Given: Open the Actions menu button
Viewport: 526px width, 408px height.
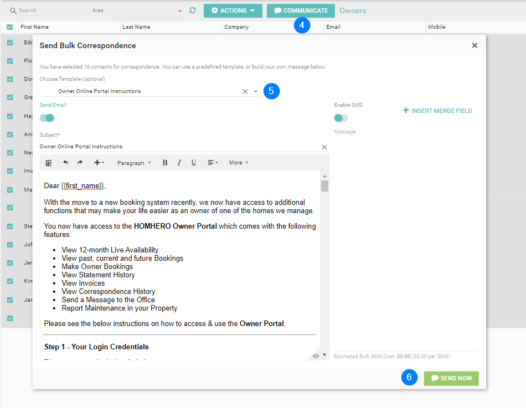Looking at the screenshot, I should point(233,11).
